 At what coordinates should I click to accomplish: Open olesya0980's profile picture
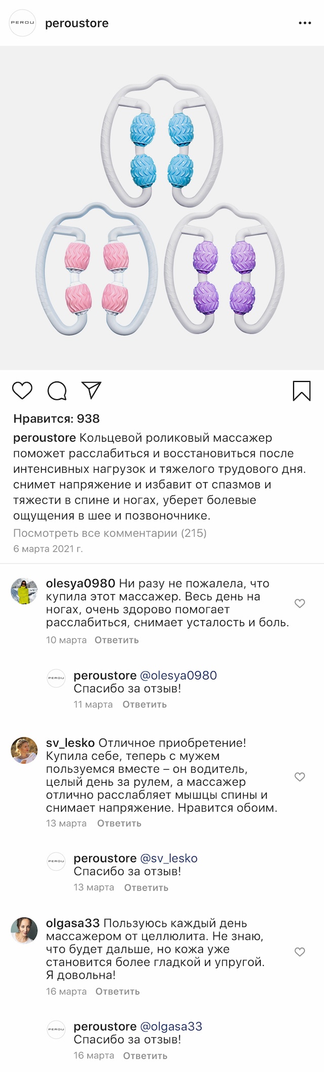(x=24, y=591)
